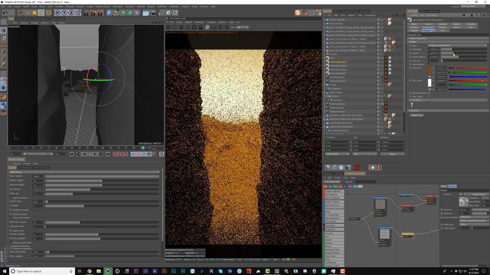Click the Sky color swatch
This screenshot has height=275, width=490.
click(x=429, y=70)
